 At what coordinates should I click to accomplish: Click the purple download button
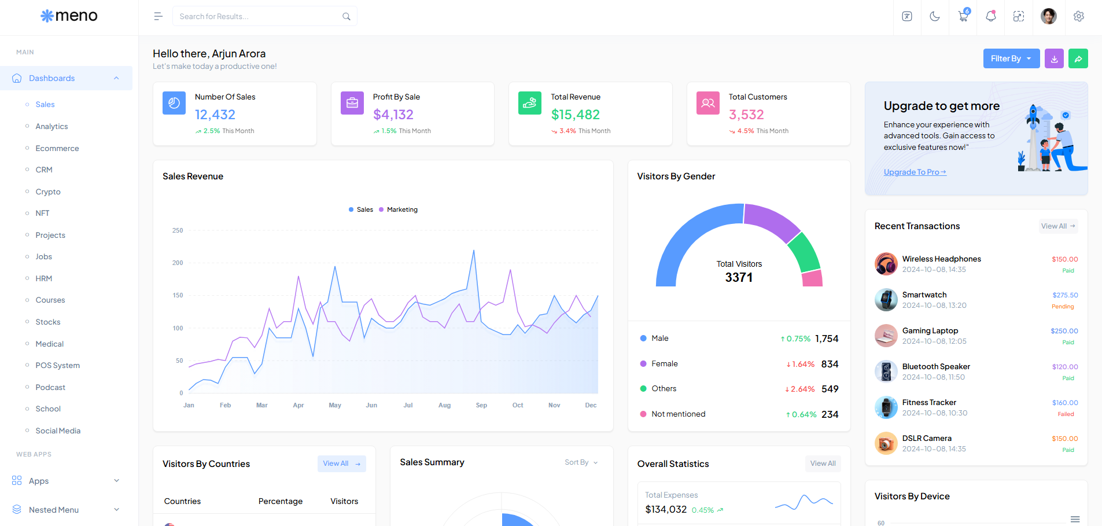point(1054,58)
